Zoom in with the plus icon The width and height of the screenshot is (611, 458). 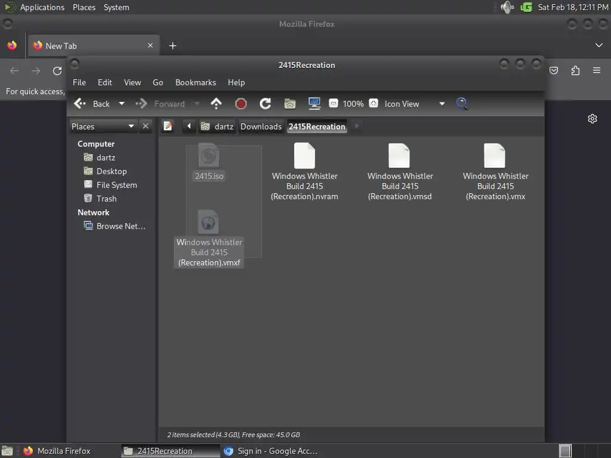pyautogui.click(x=374, y=103)
